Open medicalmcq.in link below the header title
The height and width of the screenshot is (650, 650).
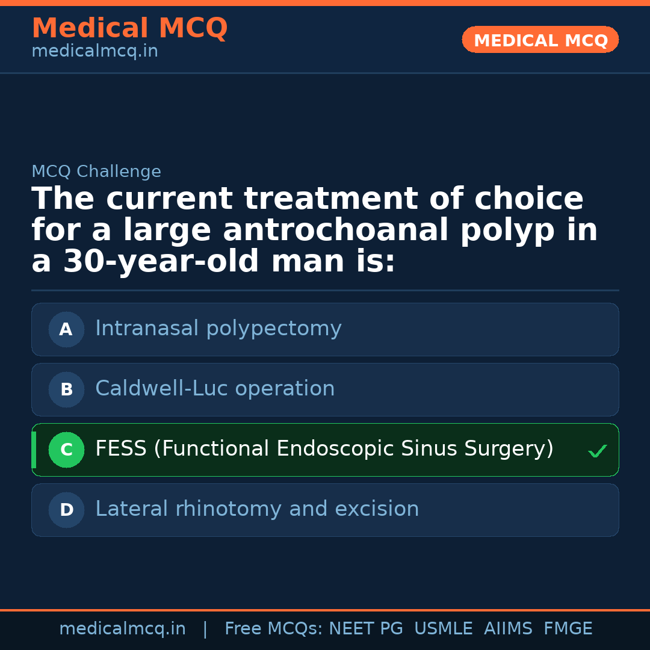click(94, 52)
